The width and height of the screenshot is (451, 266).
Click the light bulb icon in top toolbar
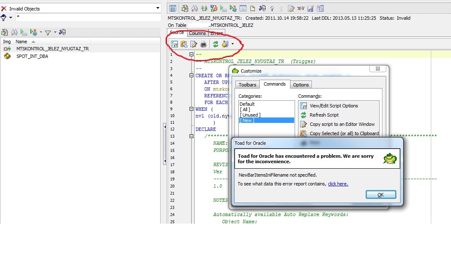(272, 9)
